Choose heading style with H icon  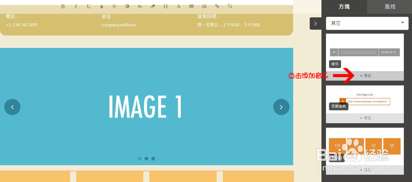166,6
